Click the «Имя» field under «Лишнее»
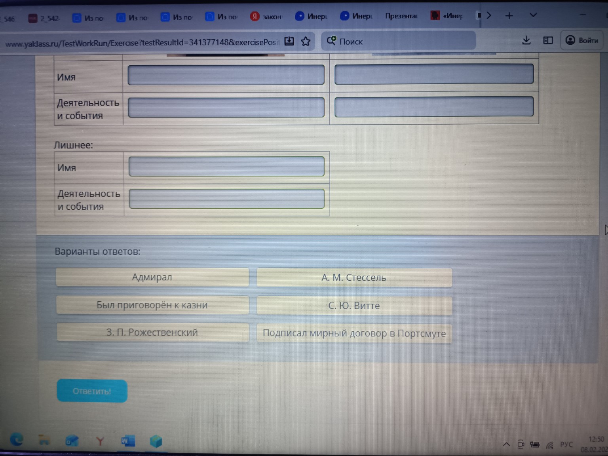This screenshot has height=456, width=608. 226,167
